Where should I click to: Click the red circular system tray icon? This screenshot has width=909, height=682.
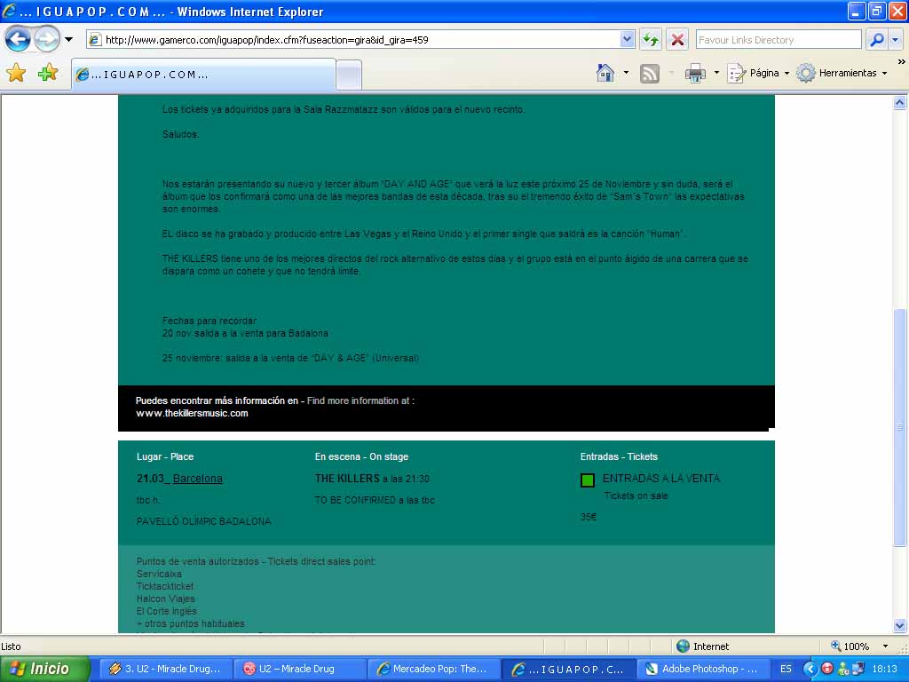[826, 669]
